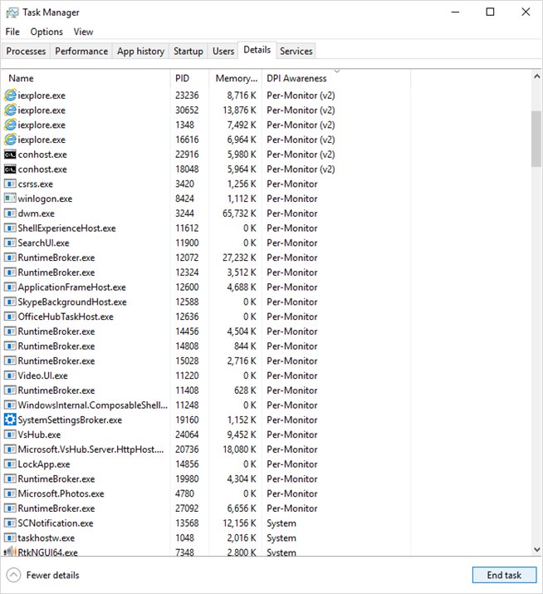The height and width of the screenshot is (594, 543).
Task: Click the dwm.exe process icon
Action: pyautogui.click(x=10, y=213)
